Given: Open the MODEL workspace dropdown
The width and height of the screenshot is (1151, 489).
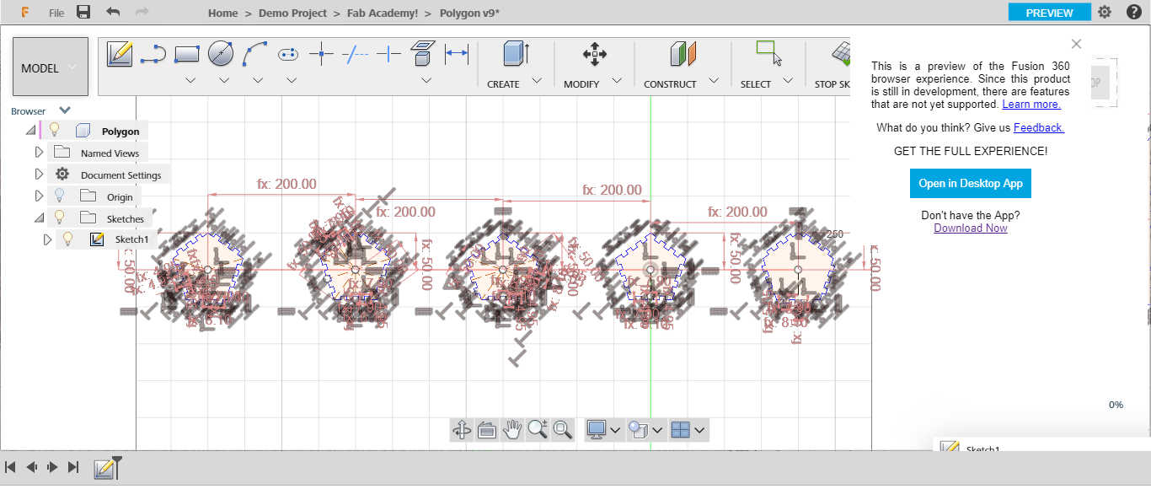Looking at the screenshot, I should [51, 67].
